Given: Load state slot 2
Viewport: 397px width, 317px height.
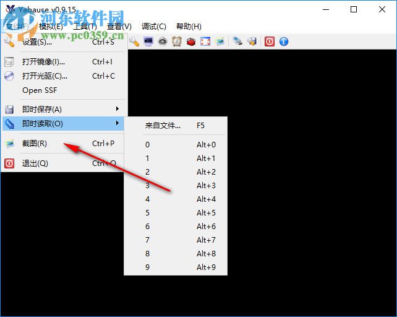Looking at the screenshot, I should point(176,172).
